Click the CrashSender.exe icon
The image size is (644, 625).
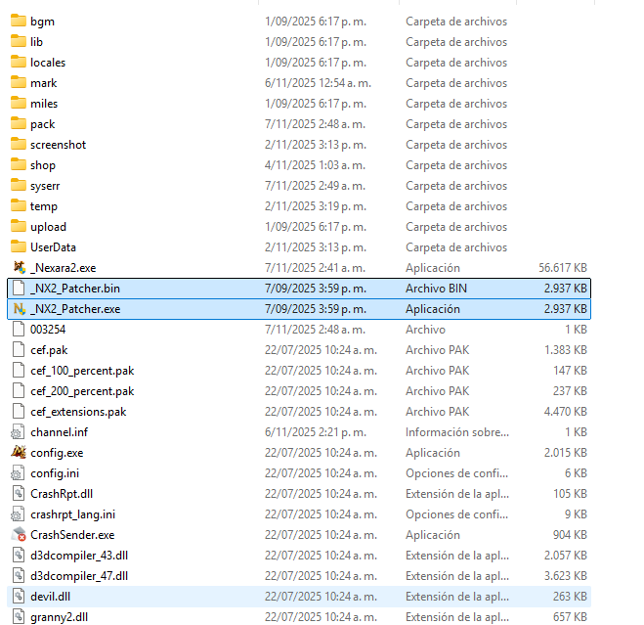click(18, 535)
